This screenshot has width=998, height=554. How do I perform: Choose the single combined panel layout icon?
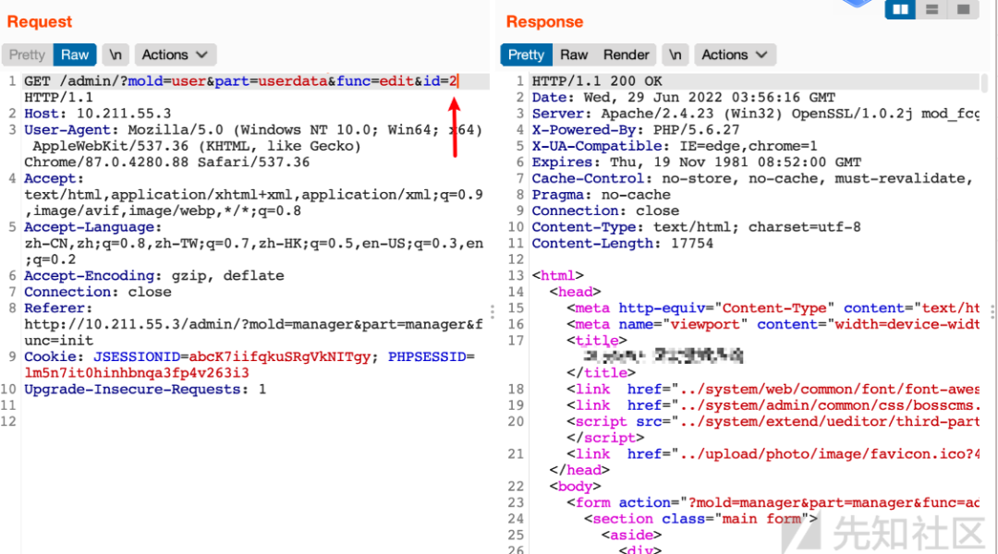tap(963, 9)
